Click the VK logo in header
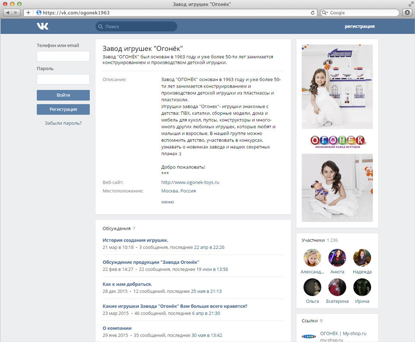This screenshot has width=415, height=342. coord(42,26)
